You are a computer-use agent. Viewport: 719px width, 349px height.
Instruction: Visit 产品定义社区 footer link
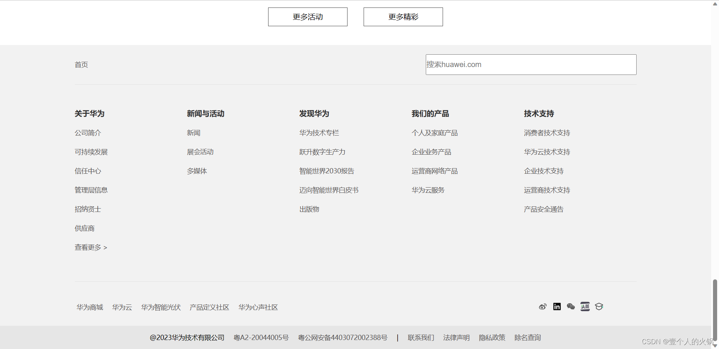pos(209,307)
